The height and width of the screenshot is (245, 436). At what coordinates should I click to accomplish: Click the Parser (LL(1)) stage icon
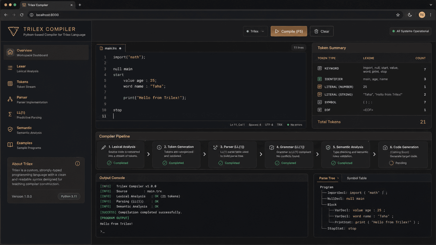tap(215, 147)
